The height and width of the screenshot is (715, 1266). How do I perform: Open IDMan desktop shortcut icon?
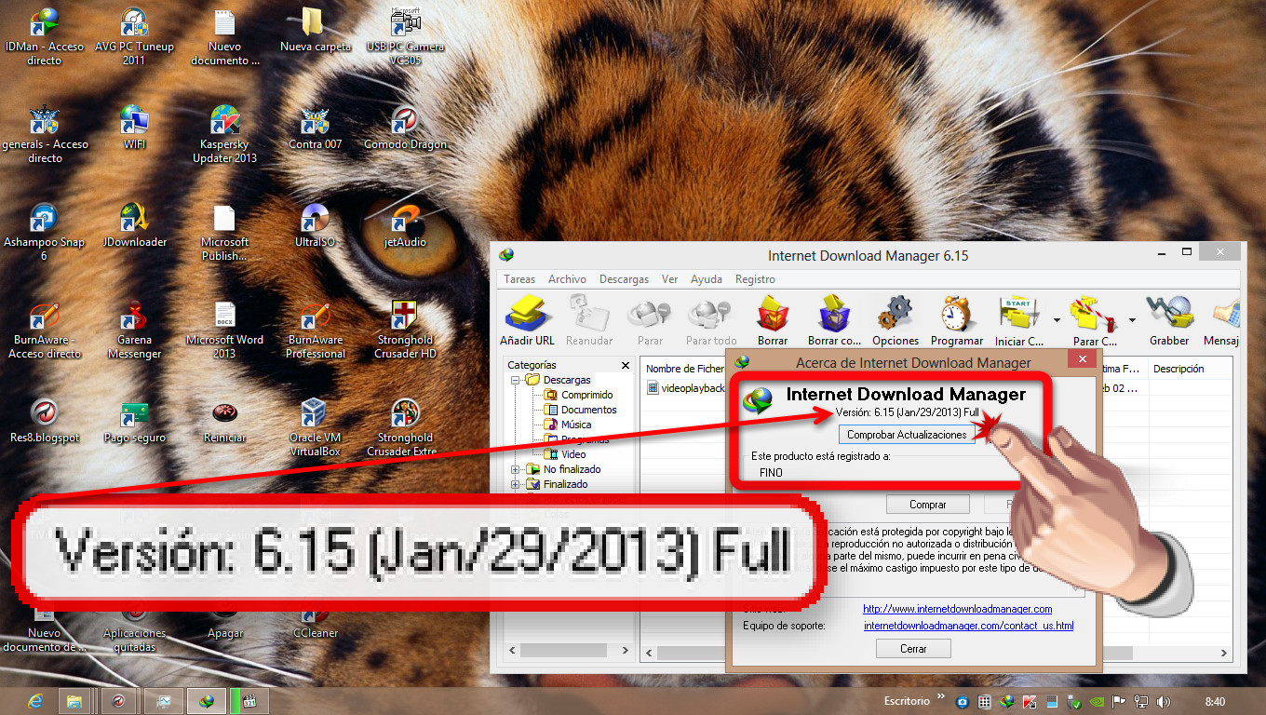click(45, 37)
